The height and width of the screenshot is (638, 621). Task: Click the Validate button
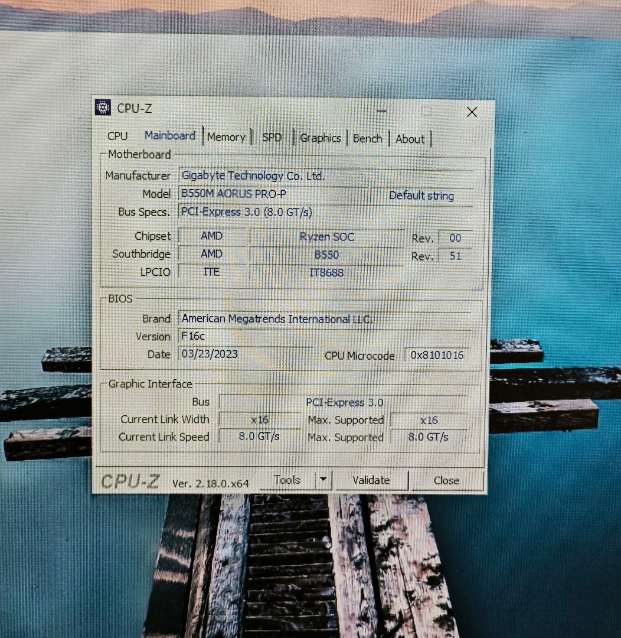371,480
